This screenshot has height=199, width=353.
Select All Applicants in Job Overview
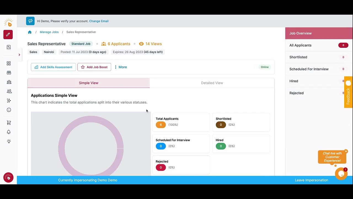click(319, 45)
